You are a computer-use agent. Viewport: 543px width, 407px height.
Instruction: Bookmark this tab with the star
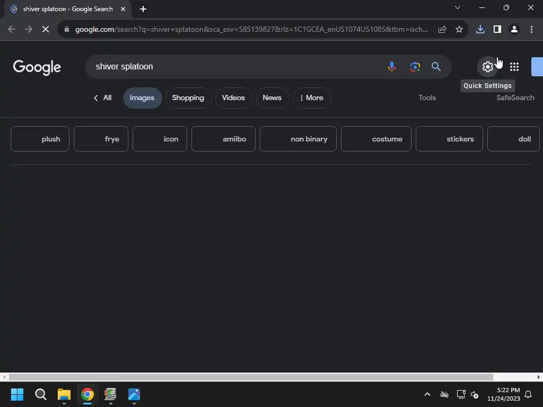point(459,30)
